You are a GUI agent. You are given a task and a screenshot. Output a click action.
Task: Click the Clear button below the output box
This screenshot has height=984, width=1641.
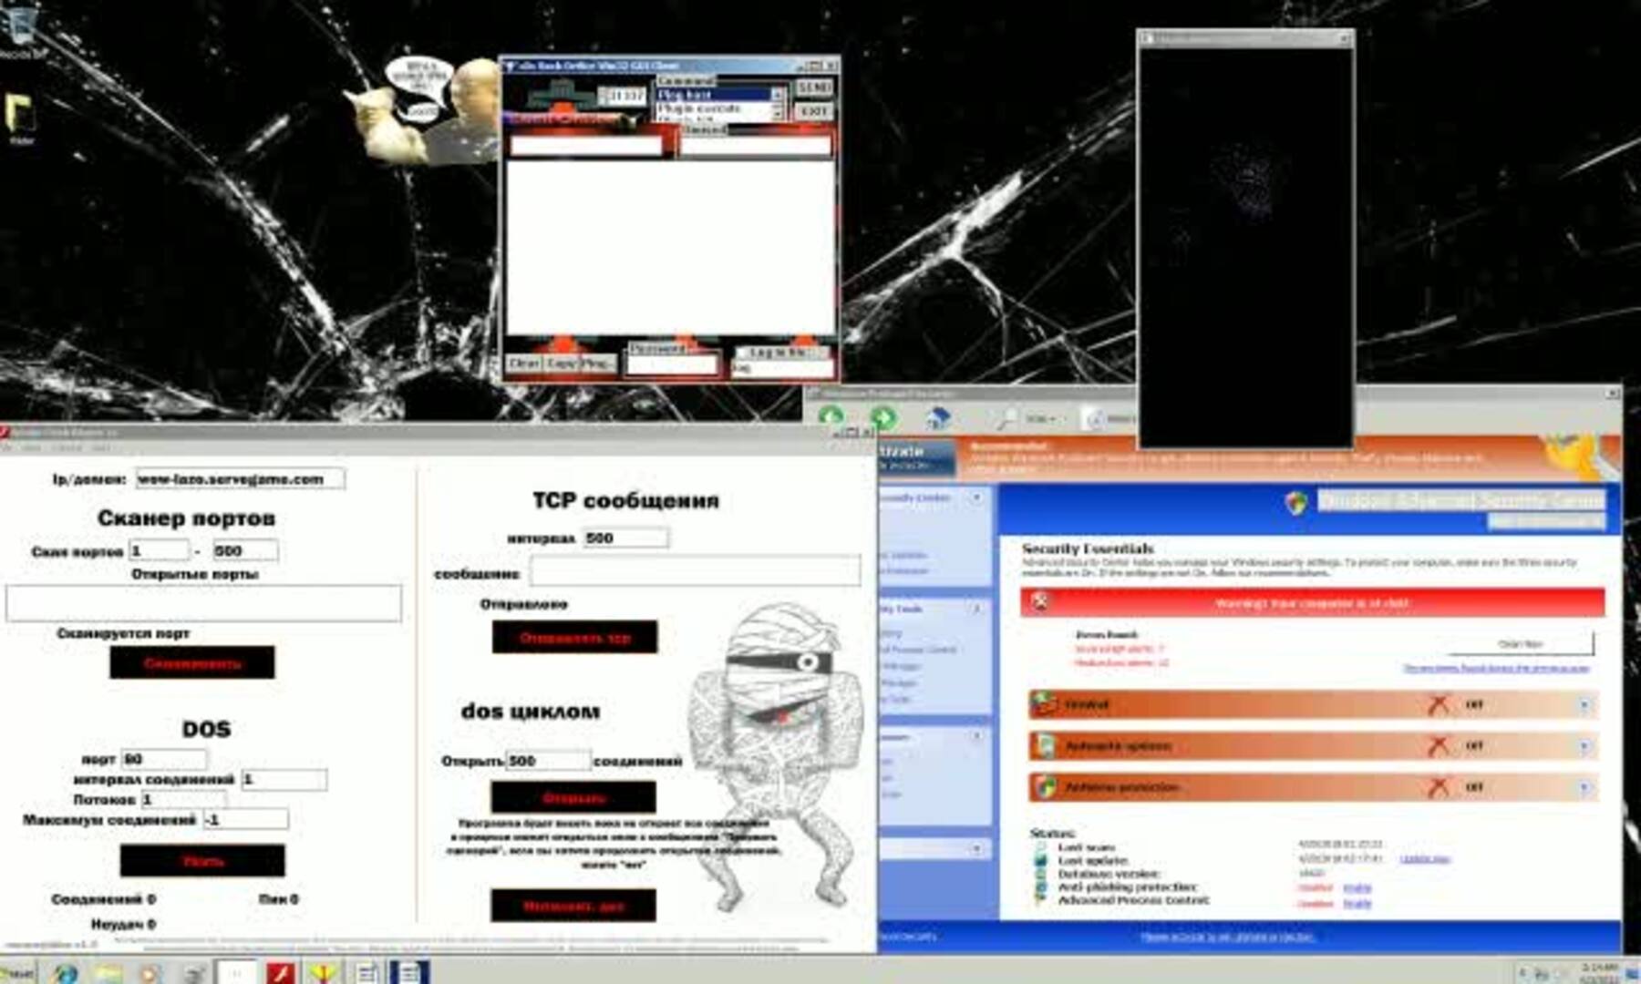pos(523,363)
